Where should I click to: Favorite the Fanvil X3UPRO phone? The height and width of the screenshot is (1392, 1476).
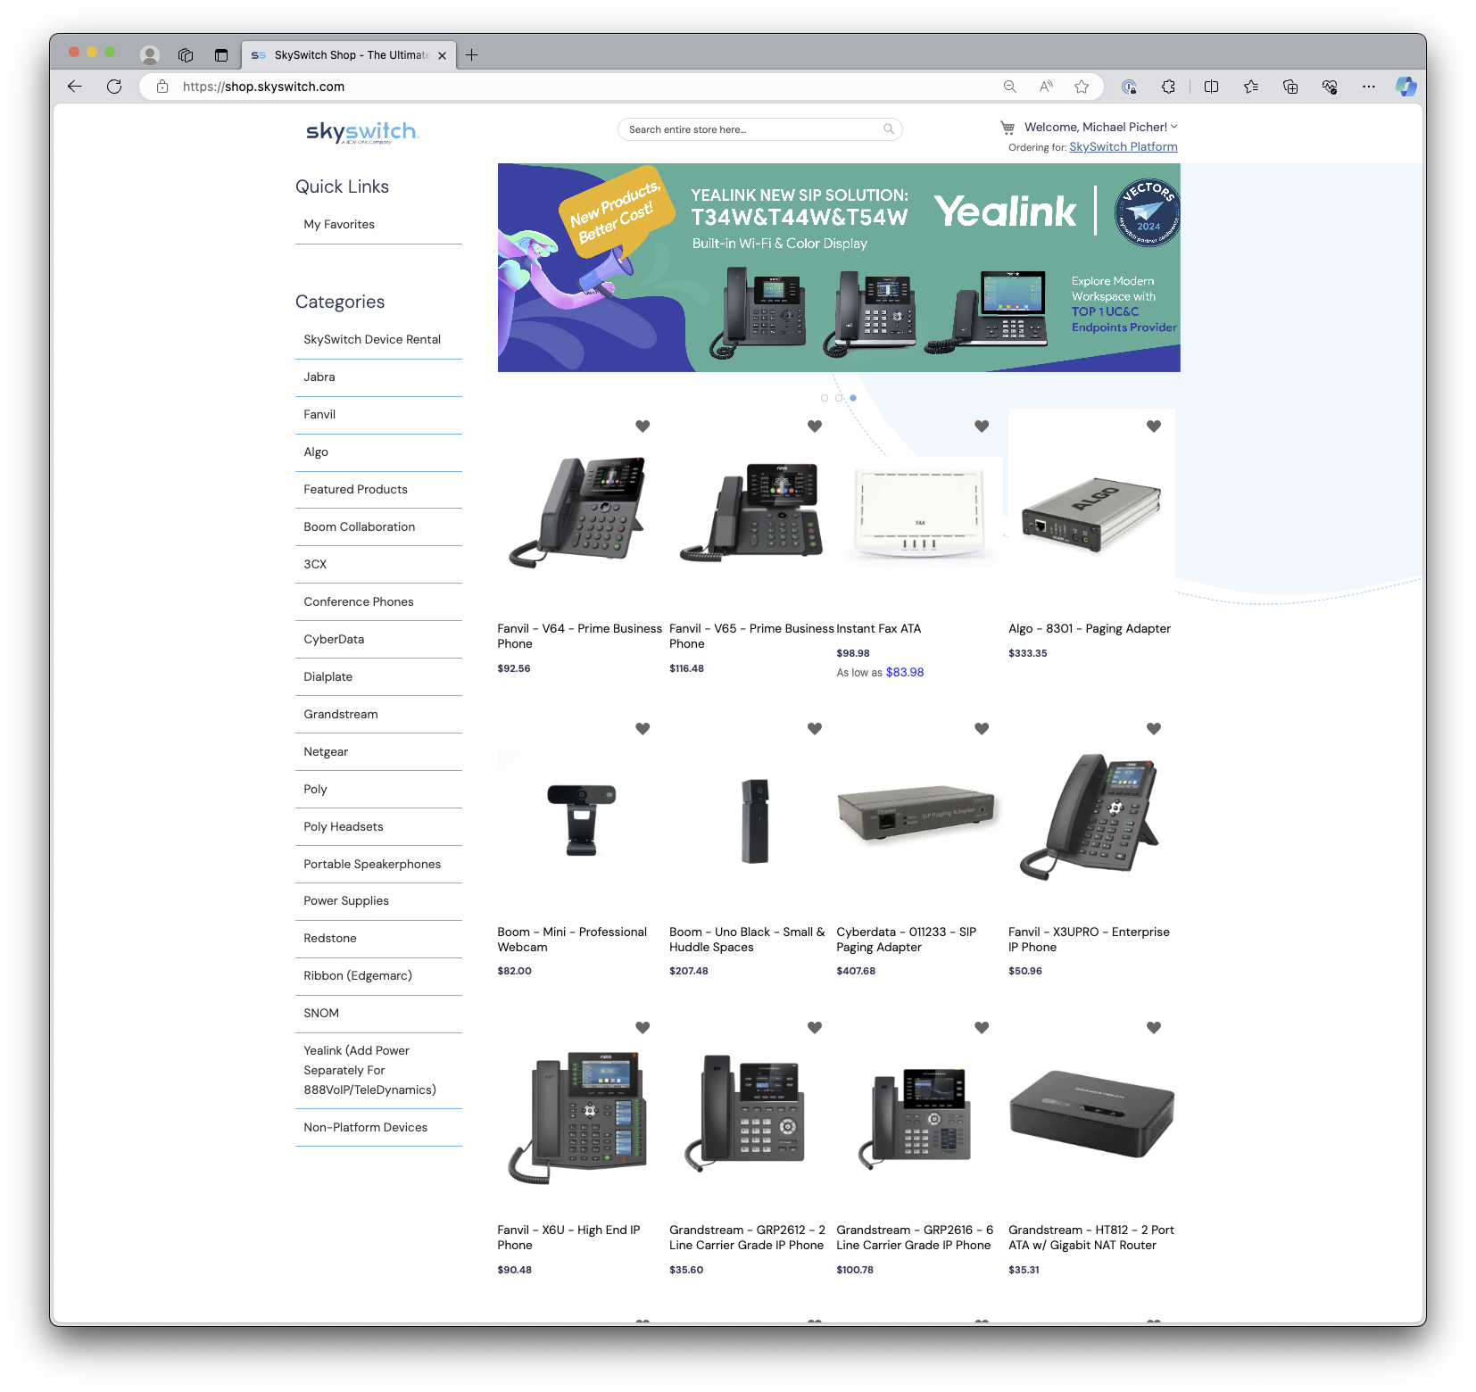tap(1154, 729)
